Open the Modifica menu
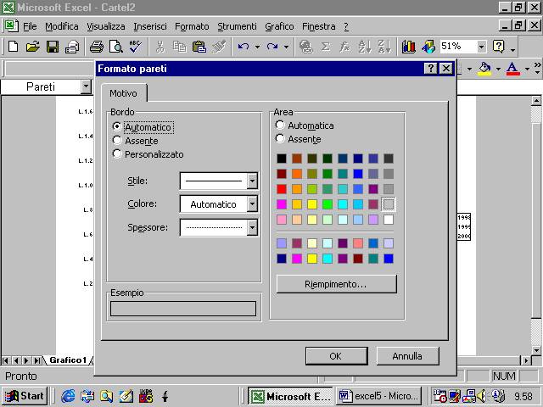543x407 pixels. [62, 26]
